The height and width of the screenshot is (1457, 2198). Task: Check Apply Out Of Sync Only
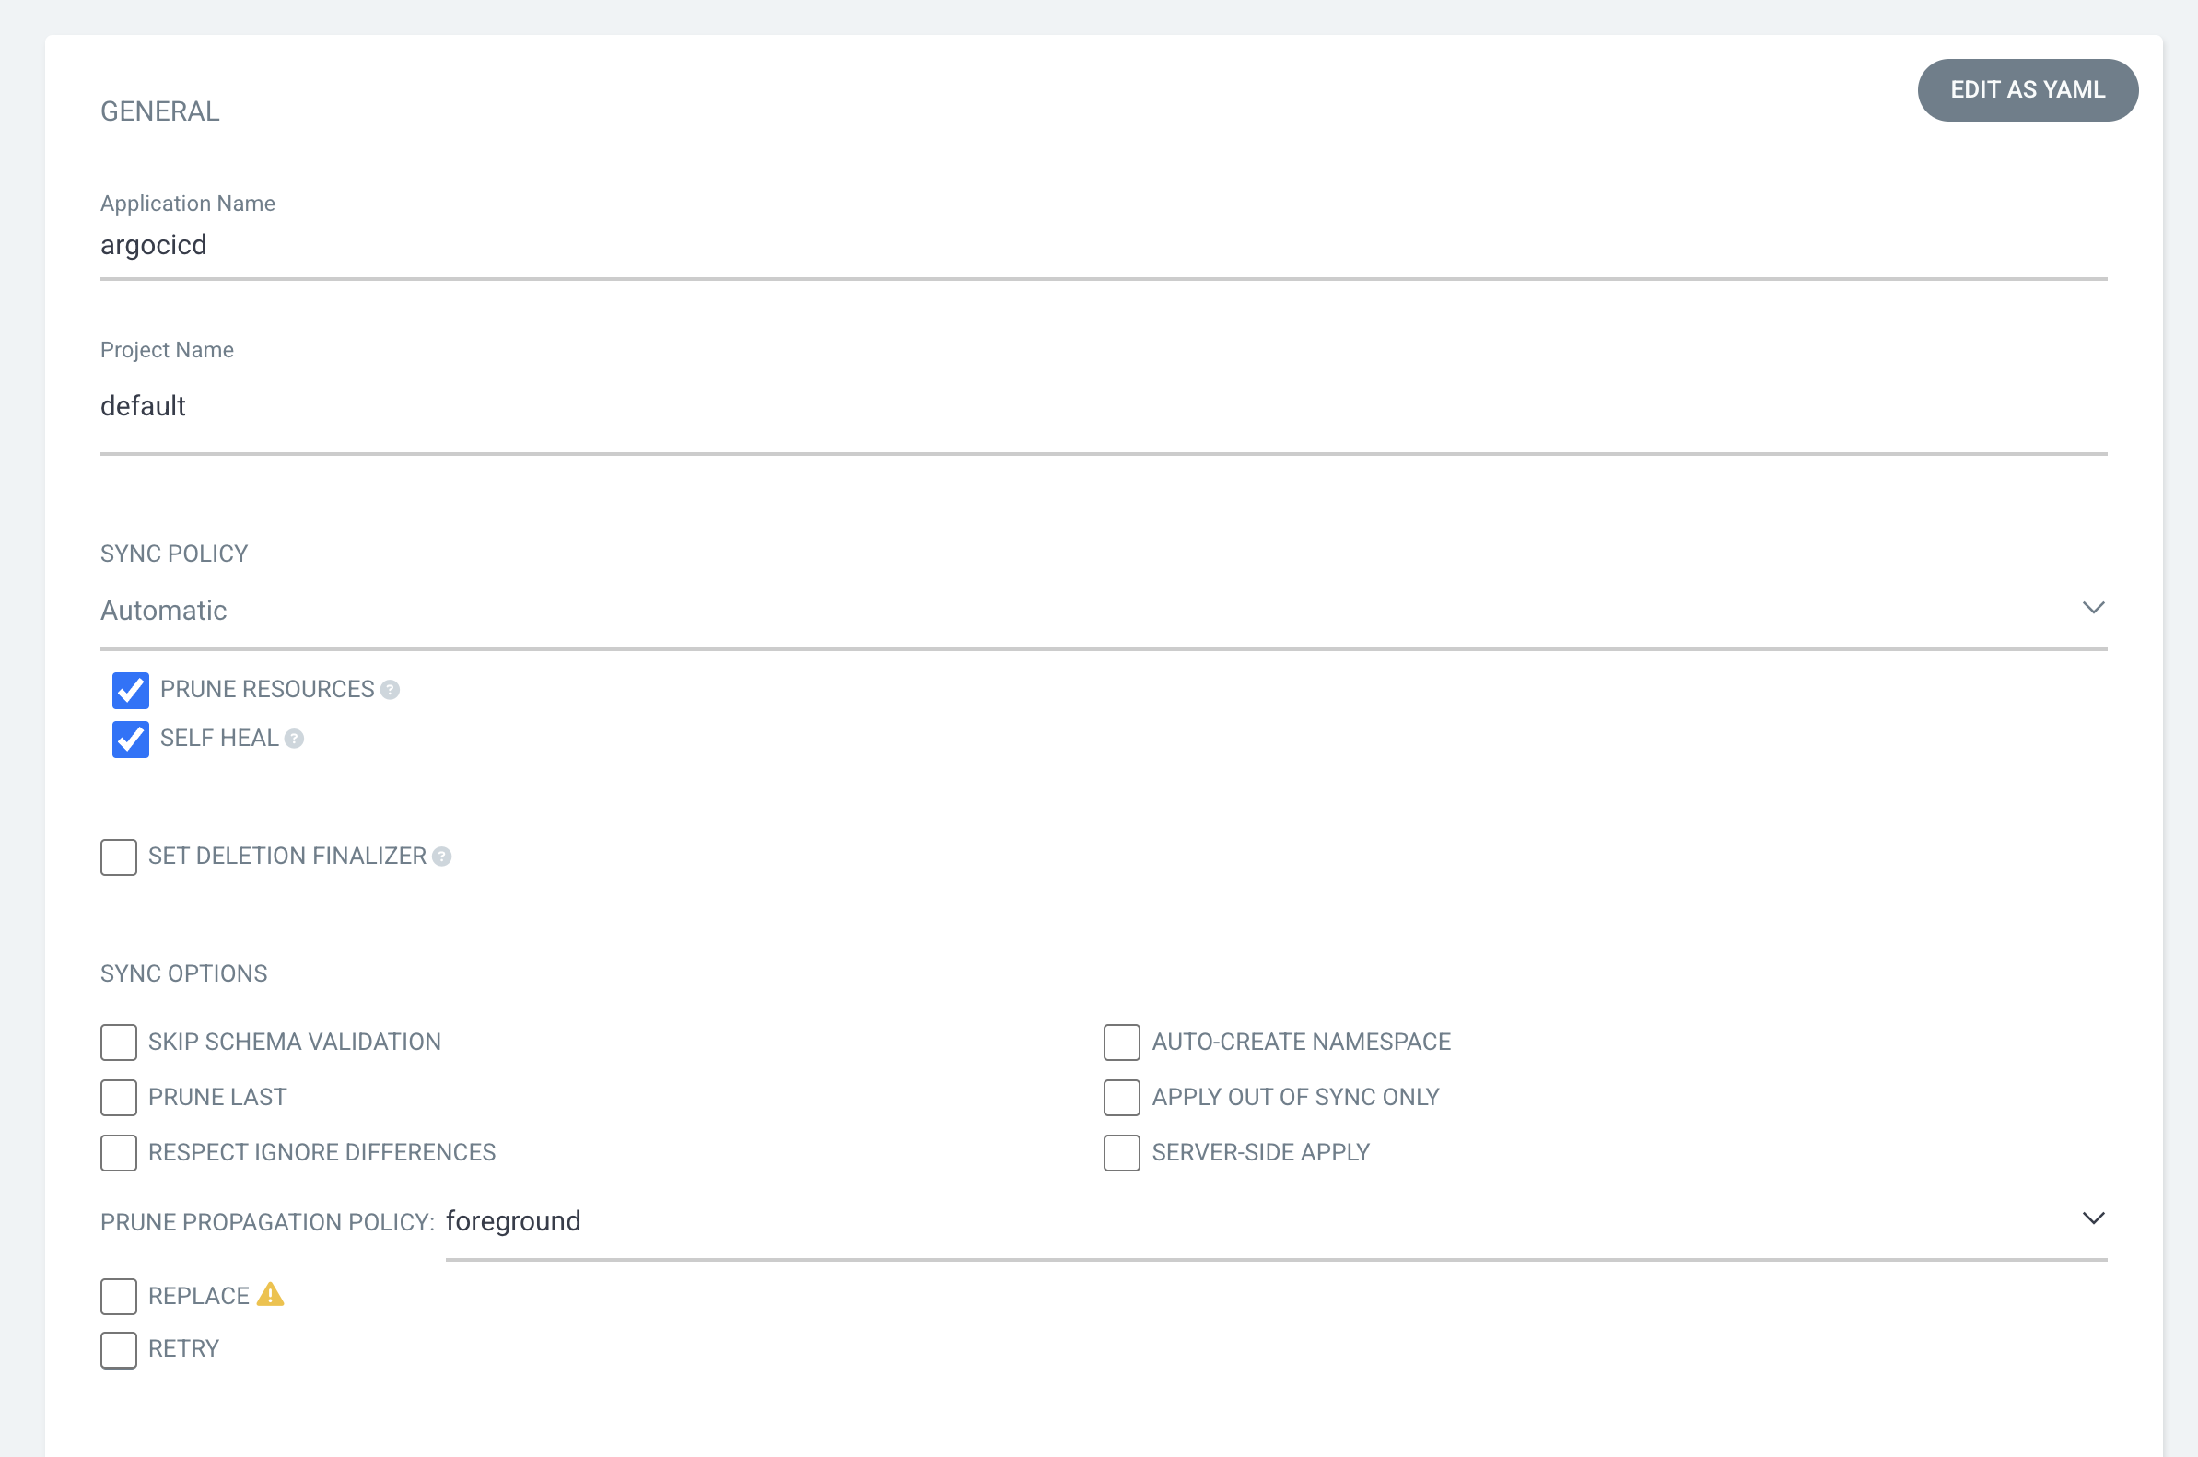coord(1122,1098)
